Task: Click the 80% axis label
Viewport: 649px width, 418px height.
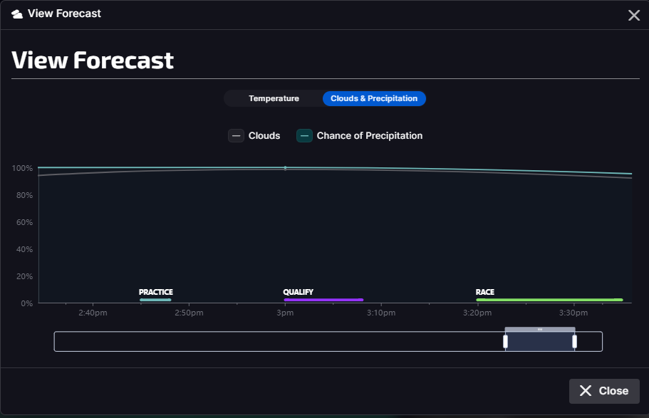Action: point(24,195)
